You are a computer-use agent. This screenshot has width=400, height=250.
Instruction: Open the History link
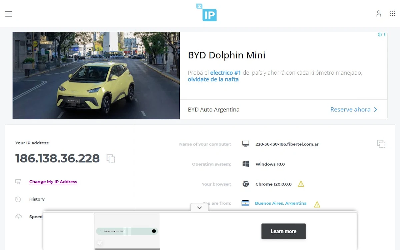pyautogui.click(x=37, y=199)
